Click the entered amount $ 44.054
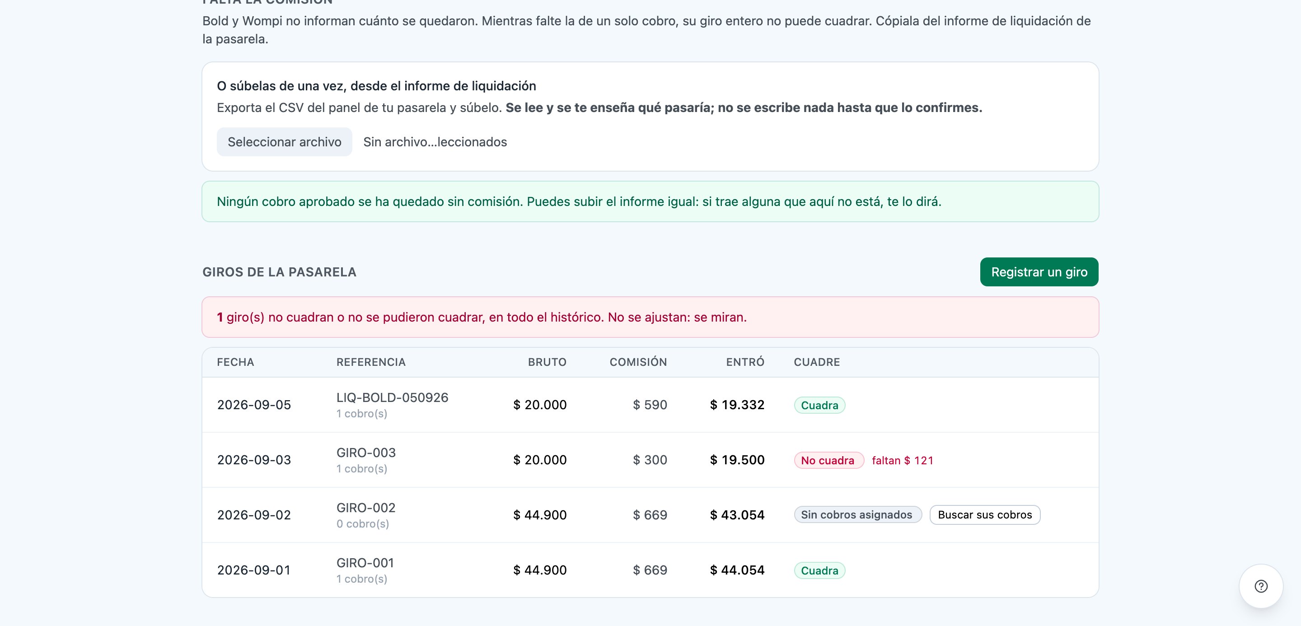Viewport: 1301px width, 626px height. coord(737,570)
